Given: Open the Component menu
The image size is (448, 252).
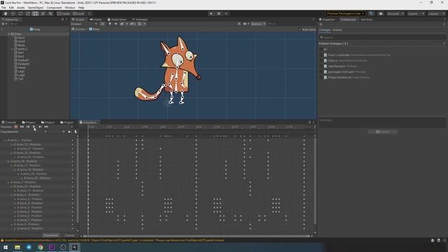Looking at the screenshot, I should pyautogui.click(x=54, y=8).
